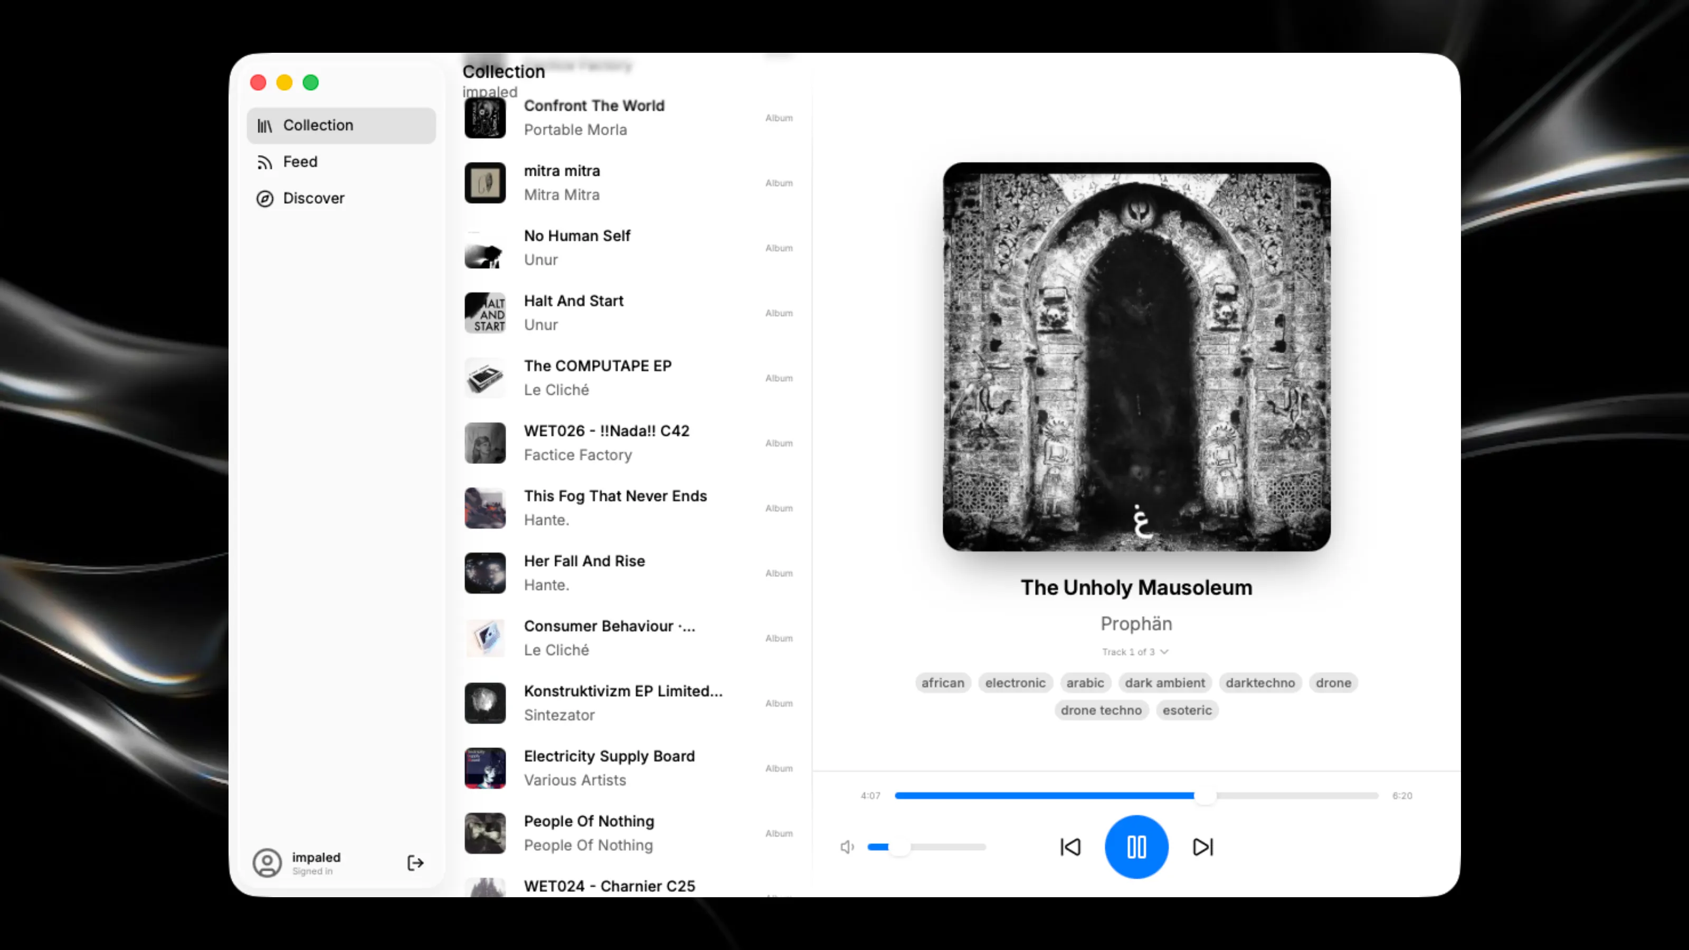Click the Discover compass icon
This screenshot has width=1689, height=950.
pyautogui.click(x=265, y=198)
